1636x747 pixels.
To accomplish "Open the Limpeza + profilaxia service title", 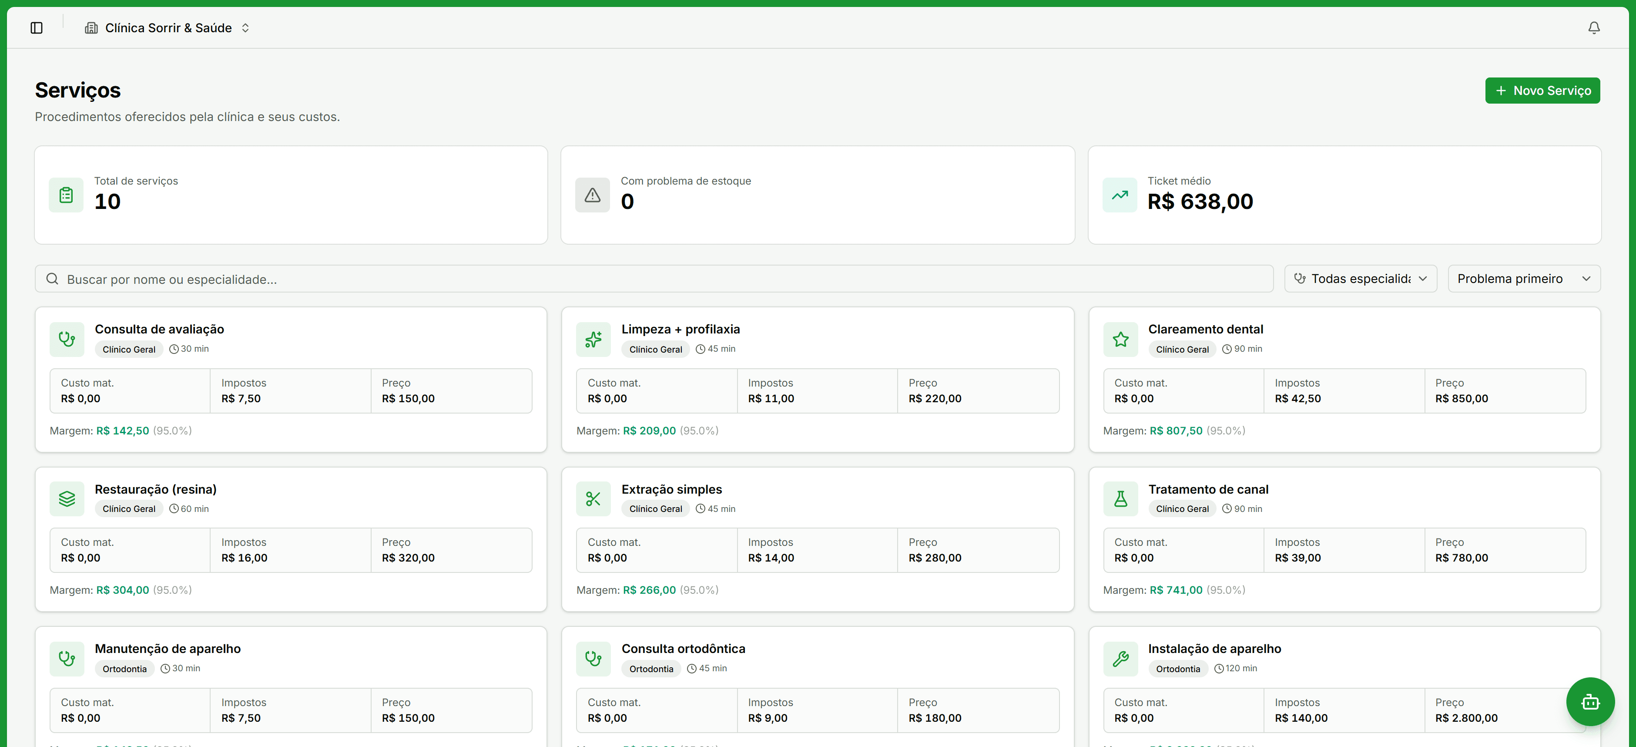I will click(x=680, y=329).
